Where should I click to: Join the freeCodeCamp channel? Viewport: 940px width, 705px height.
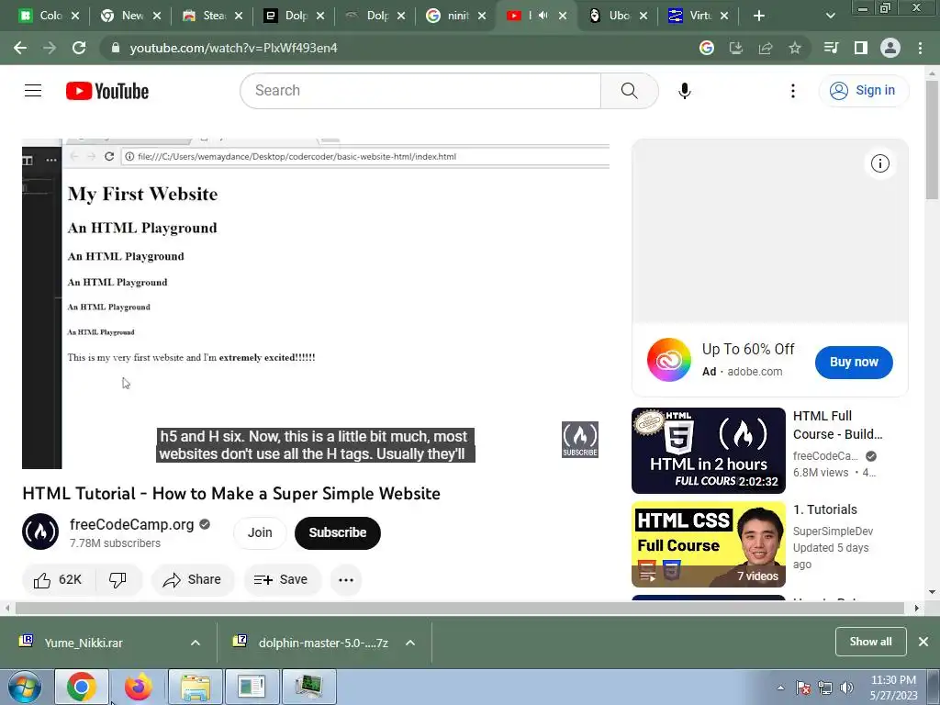(x=260, y=532)
